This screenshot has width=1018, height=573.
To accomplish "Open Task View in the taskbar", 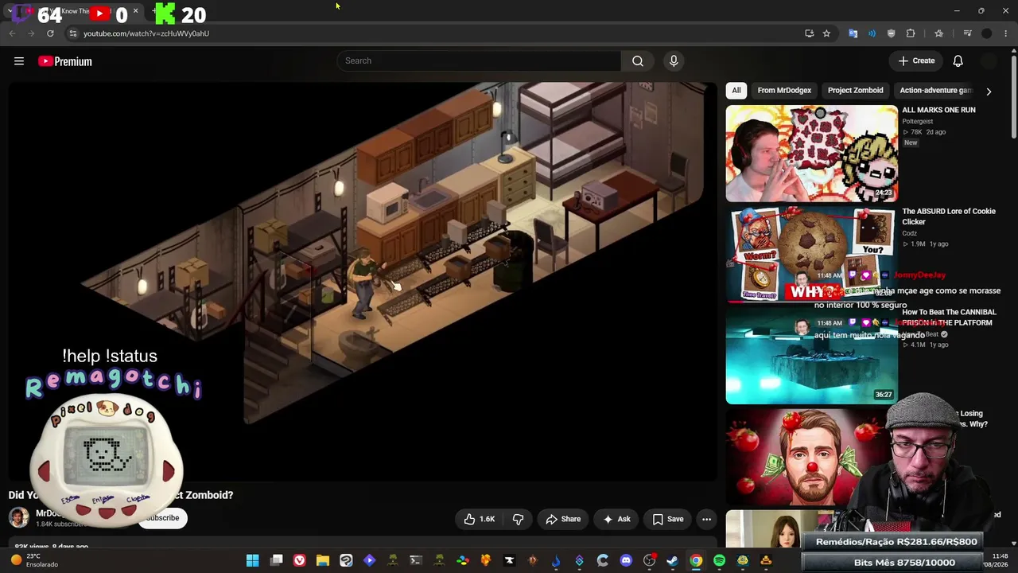I will (276, 560).
